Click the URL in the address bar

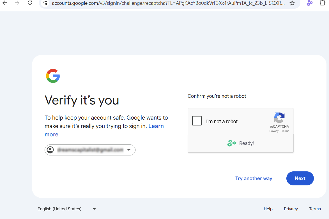point(168,3)
